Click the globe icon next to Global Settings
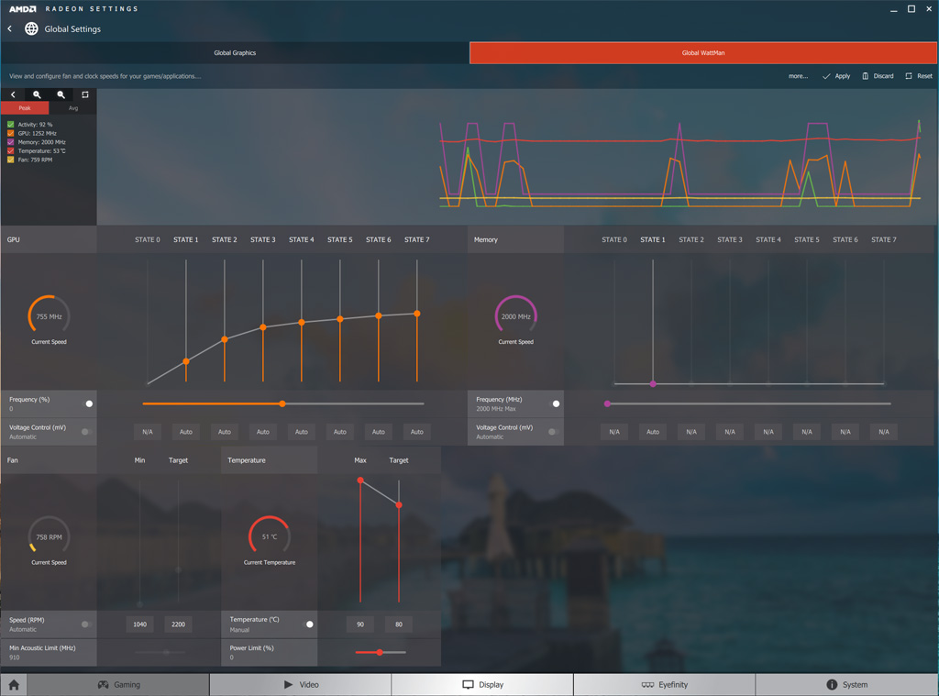The width and height of the screenshot is (939, 696). pyautogui.click(x=31, y=28)
